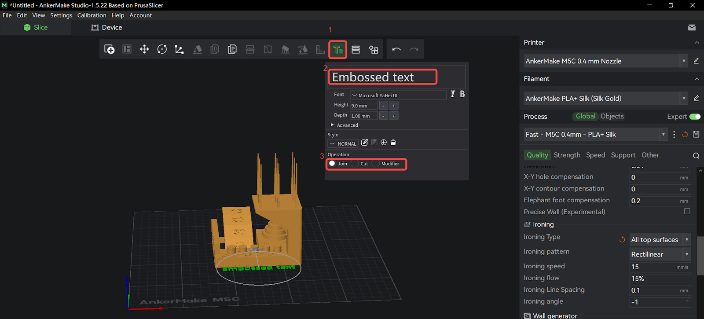
Task: Select the Rotate tool
Action: 162,49
